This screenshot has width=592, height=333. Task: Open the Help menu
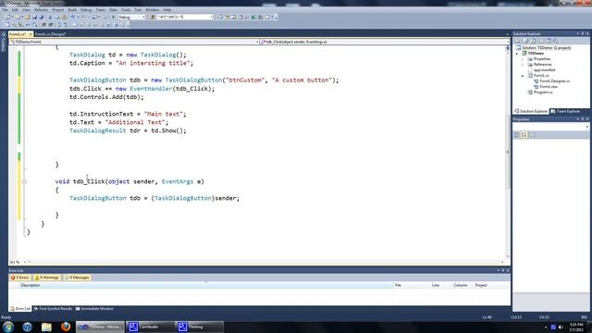click(167, 10)
